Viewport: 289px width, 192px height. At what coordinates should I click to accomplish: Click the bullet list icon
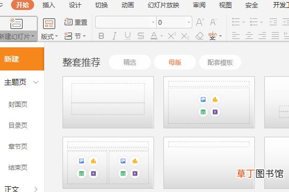tap(236, 22)
